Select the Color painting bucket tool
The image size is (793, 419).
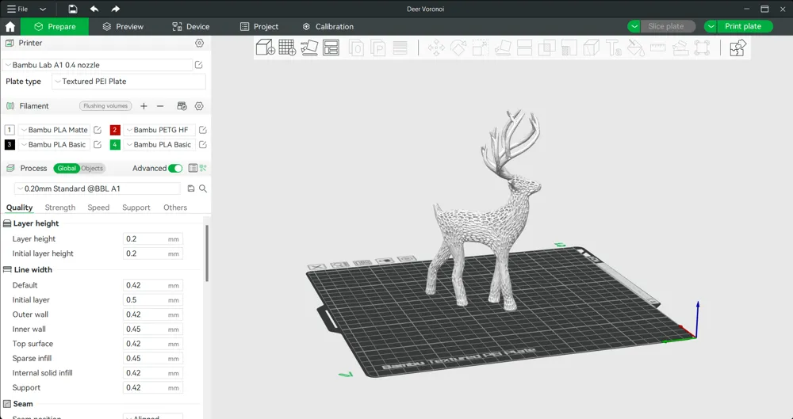coord(635,48)
